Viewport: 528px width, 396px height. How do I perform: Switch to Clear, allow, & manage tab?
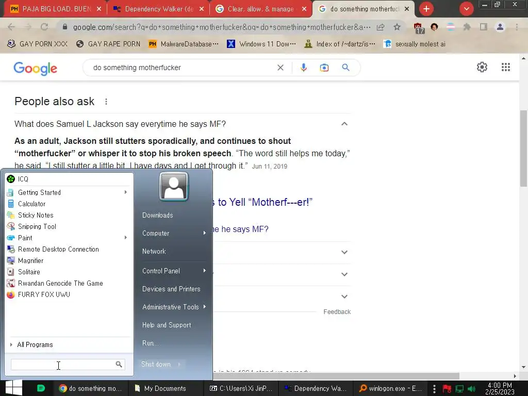(x=261, y=9)
